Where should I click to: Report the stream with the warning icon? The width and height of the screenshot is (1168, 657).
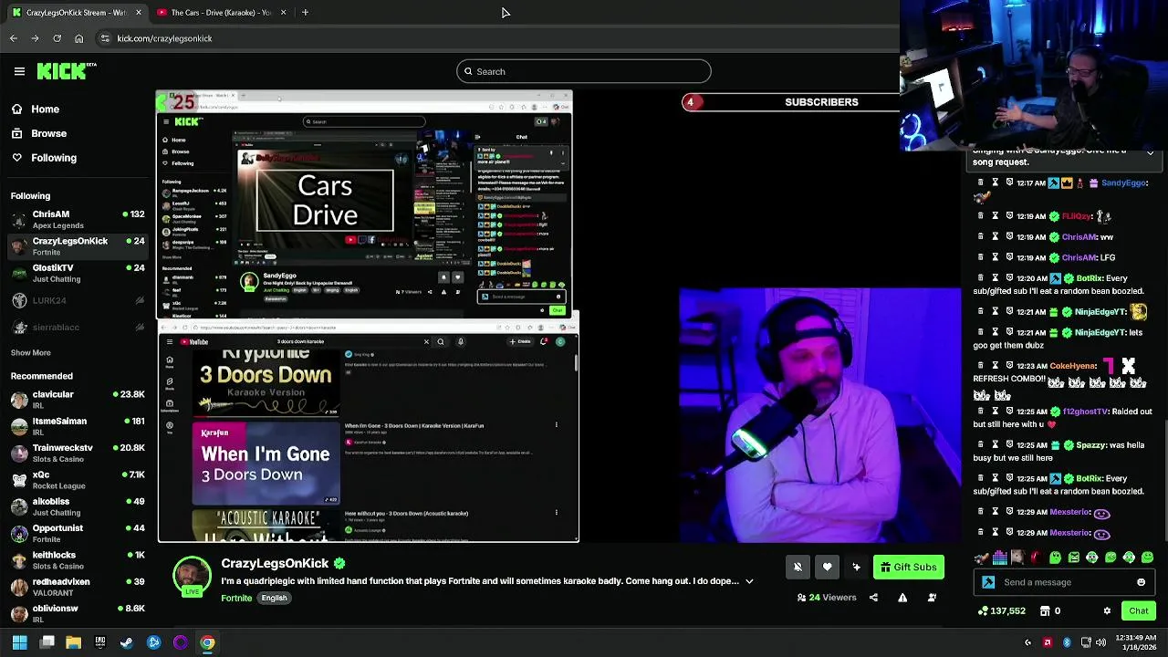point(902,598)
